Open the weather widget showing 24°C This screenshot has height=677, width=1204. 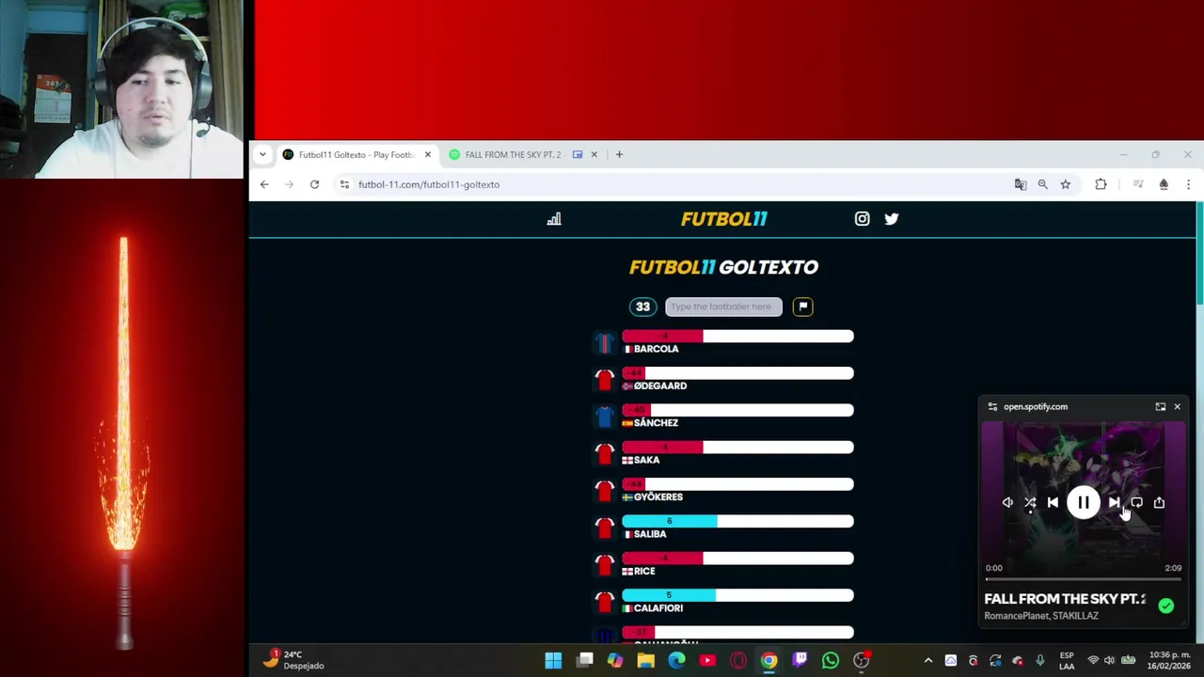(x=293, y=660)
